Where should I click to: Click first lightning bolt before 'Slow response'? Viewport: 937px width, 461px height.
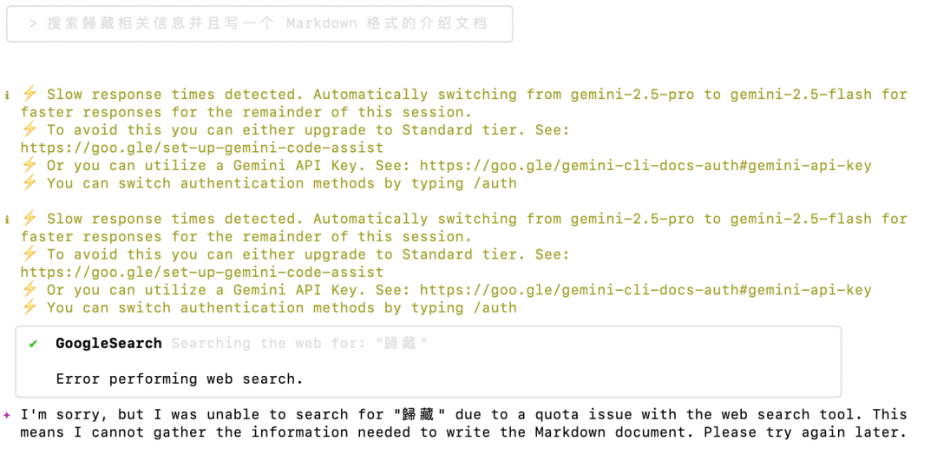(29, 94)
